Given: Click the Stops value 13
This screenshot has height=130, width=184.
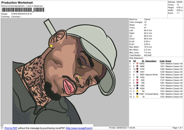Looking at the screenshot, I should [x=145, y=25].
